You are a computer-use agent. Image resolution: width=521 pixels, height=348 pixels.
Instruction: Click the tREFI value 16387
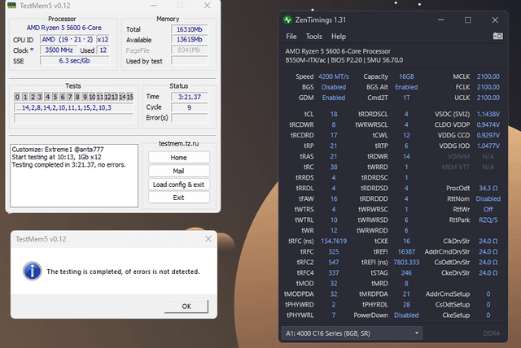406,251
